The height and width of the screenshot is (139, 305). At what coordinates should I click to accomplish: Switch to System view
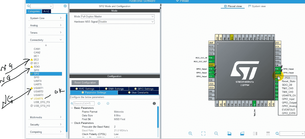pyautogui.click(x=257, y=6)
